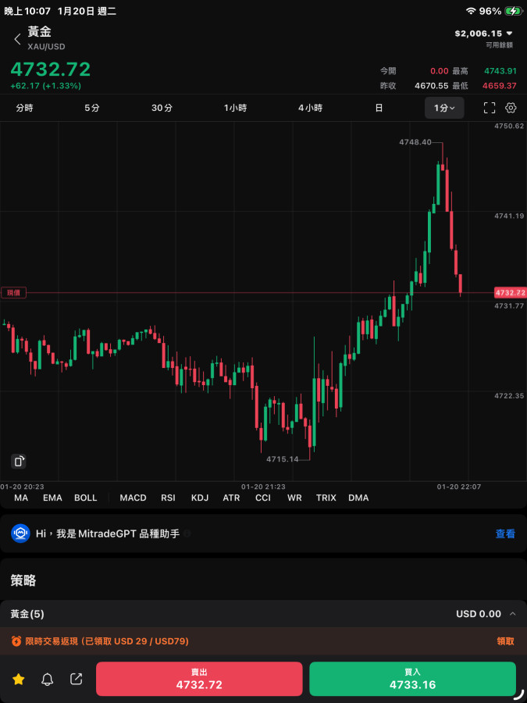The image size is (527, 703).
Task: Tap the red 賣出 sell button
Action: [199, 679]
